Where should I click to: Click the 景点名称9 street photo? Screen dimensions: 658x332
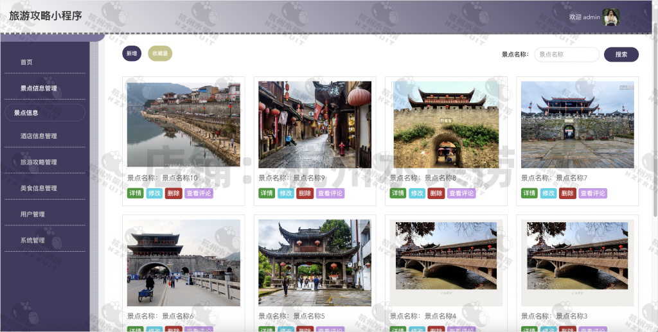(315, 125)
